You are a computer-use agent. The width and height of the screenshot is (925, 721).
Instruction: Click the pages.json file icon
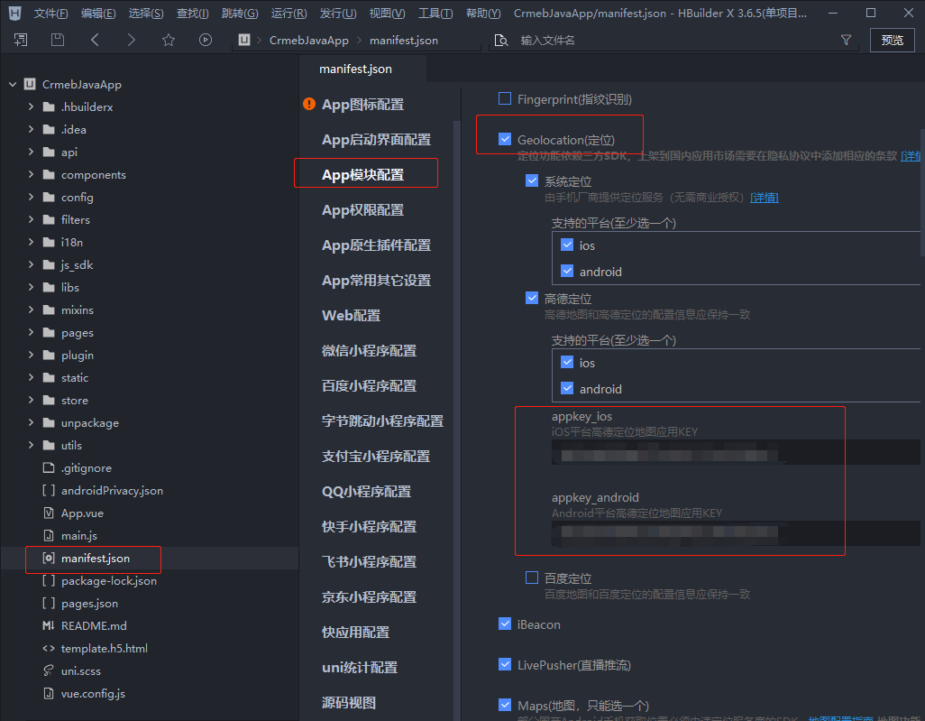(49, 603)
